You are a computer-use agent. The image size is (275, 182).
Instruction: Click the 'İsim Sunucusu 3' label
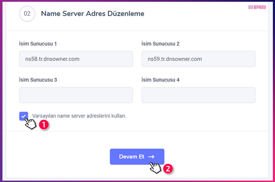tap(38, 80)
